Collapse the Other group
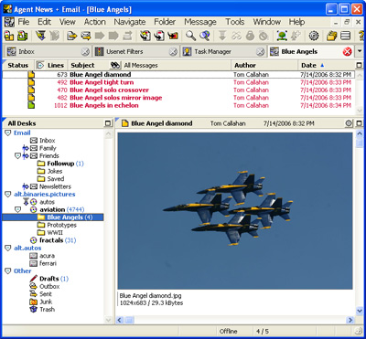366x339 pixels. tap(8, 271)
